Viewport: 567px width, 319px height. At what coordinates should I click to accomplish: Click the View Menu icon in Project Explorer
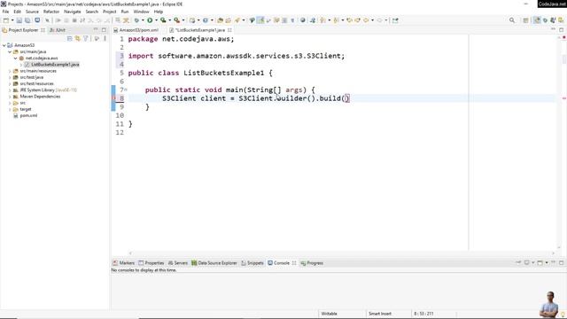pyautogui.click(x=105, y=38)
